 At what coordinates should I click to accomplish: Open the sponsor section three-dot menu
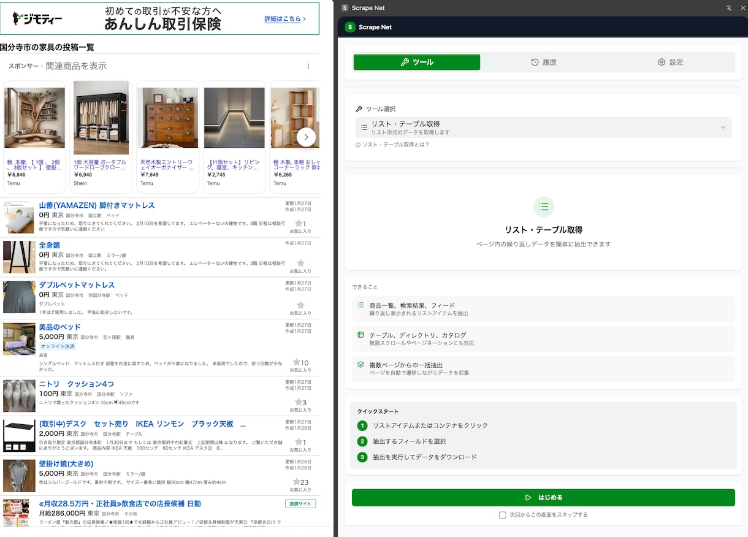[x=308, y=66]
